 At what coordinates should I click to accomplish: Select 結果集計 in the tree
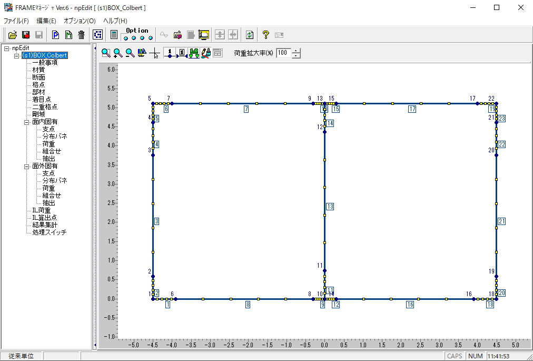[x=45, y=225]
